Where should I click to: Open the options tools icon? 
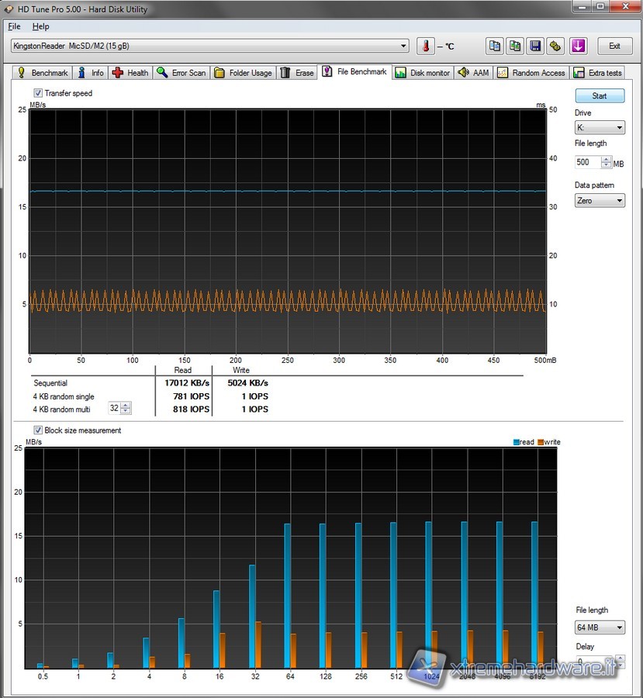click(x=555, y=46)
